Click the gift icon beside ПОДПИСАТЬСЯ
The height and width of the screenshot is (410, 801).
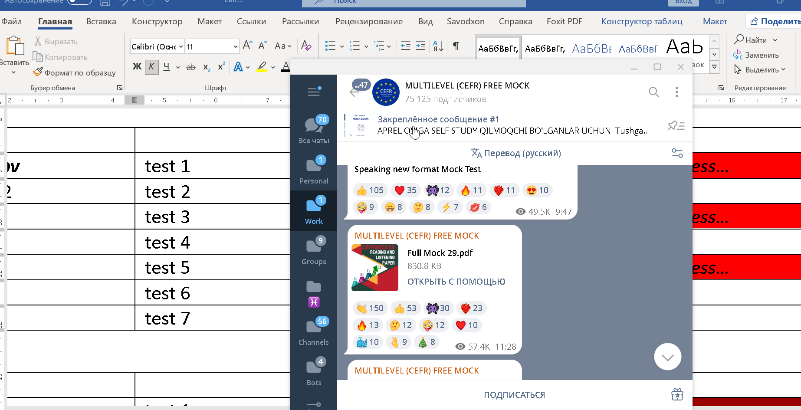[x=677, y=394]
